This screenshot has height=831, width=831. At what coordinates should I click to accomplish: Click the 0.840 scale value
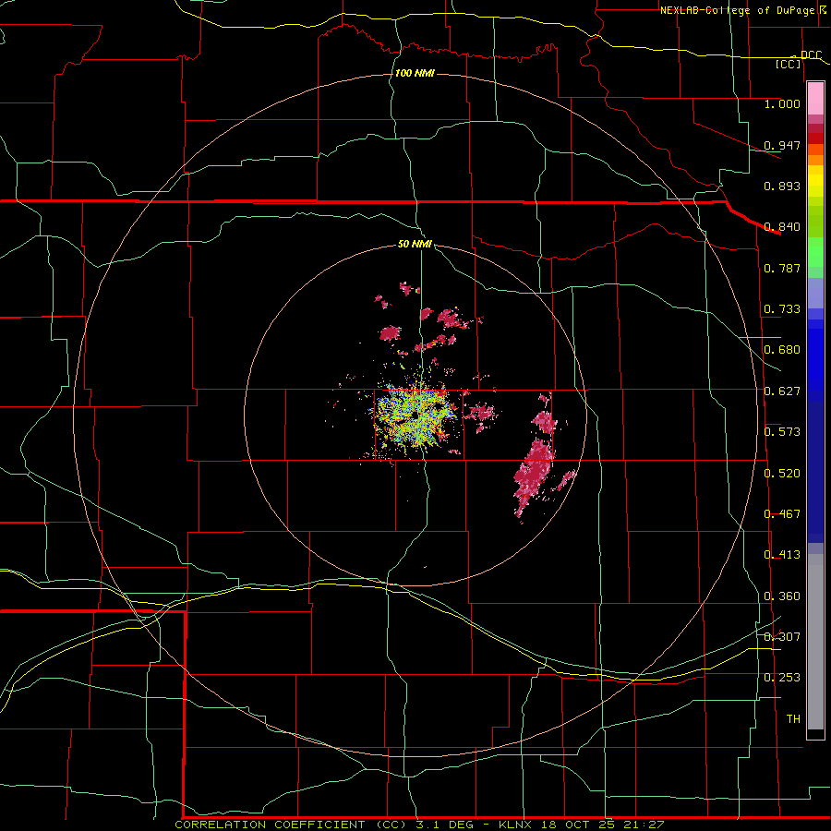782,227
